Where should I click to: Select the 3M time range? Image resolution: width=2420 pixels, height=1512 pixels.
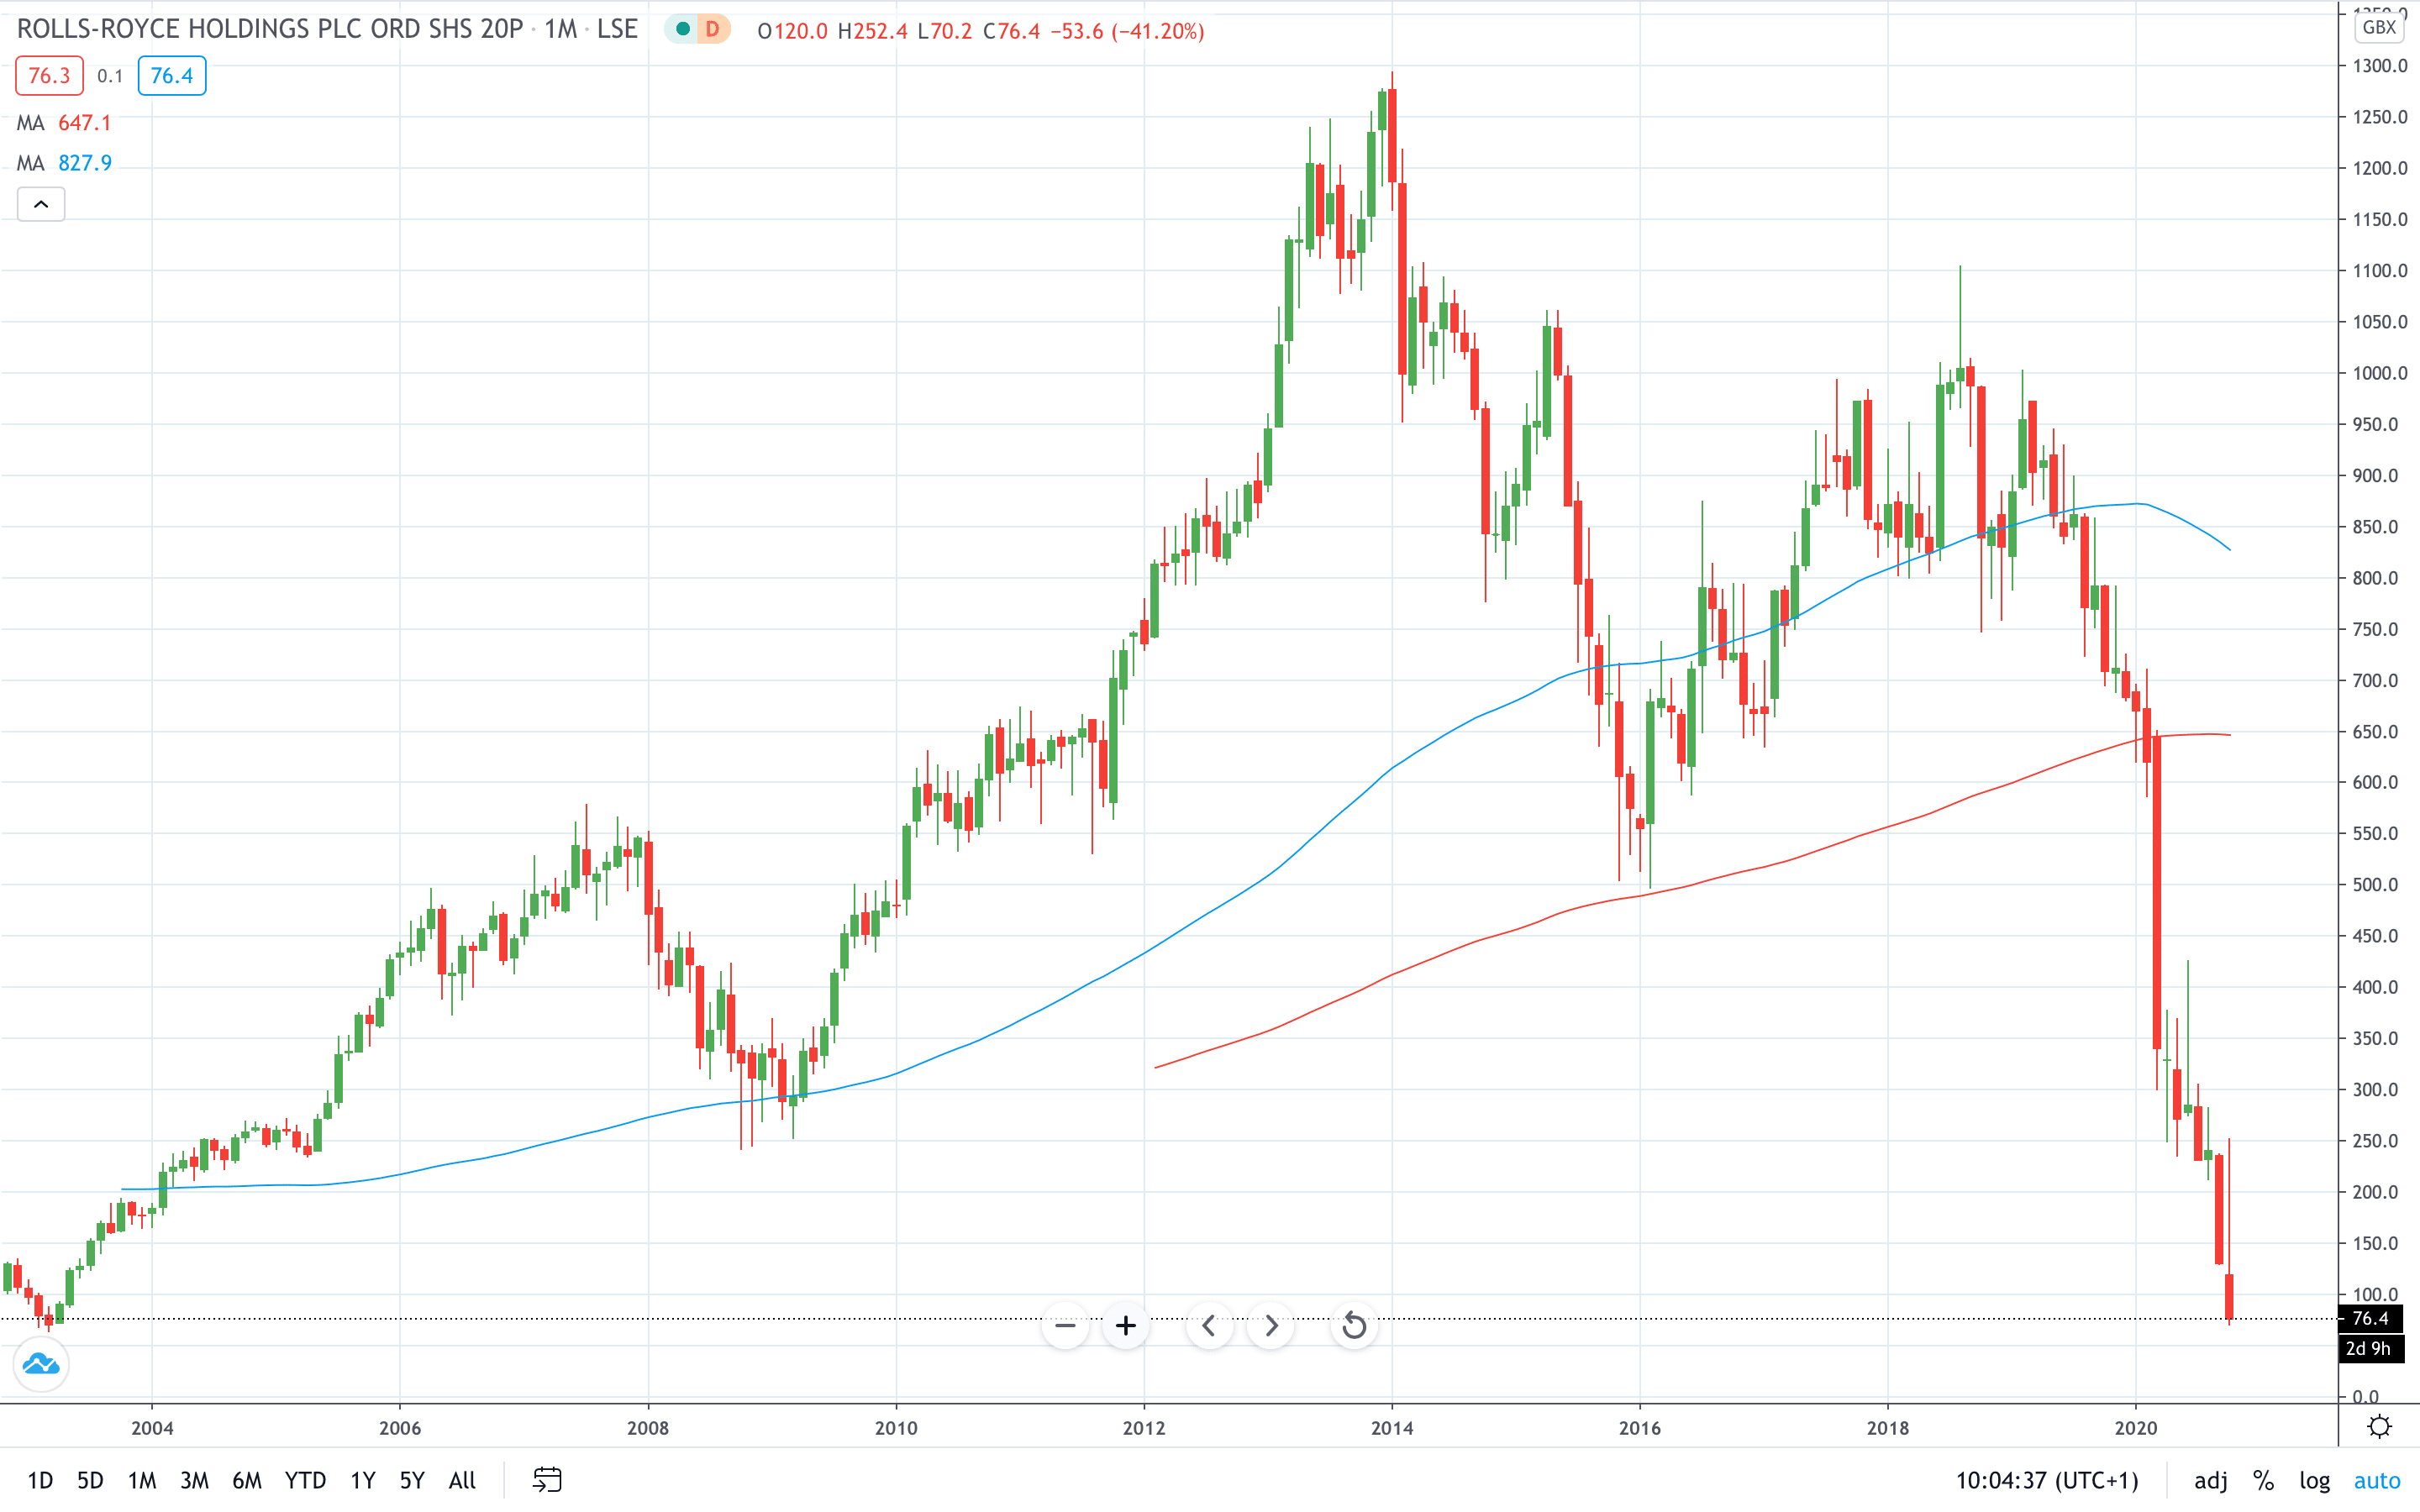(x=194, y=1480)
